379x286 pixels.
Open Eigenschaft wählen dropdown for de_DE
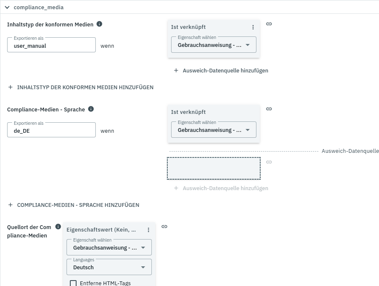(x=213, y=130)
